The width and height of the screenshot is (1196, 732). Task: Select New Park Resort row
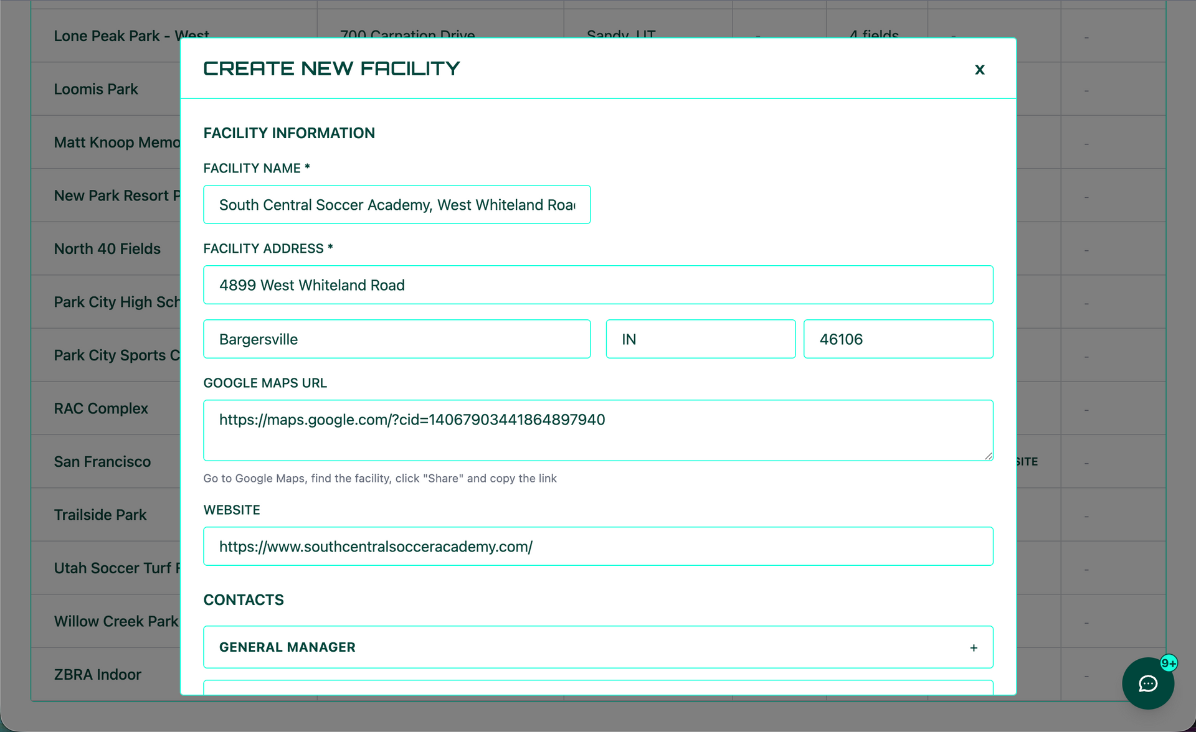pyautogui.click(x=117, y=195)
